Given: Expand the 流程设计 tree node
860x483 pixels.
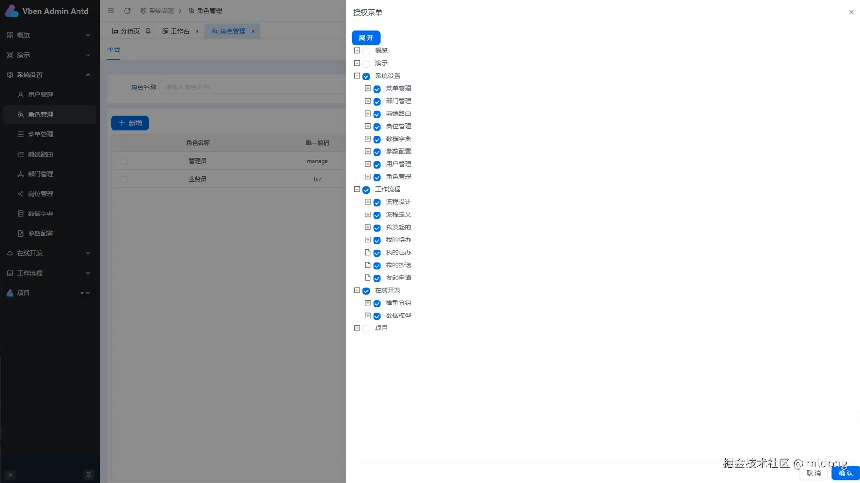Looking at the screenshot, I should point(368,202).
